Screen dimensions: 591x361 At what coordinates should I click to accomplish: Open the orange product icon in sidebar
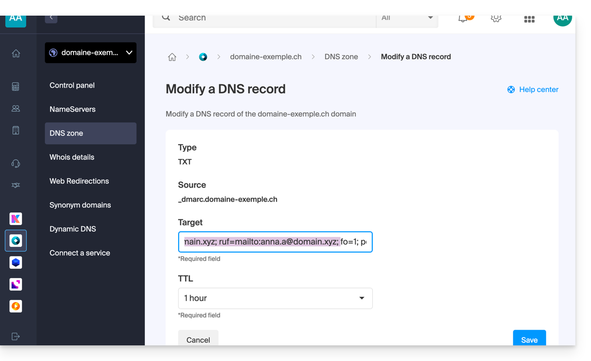click(16, 306)
